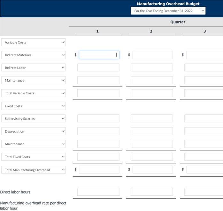This screenshot has width=223, height=211.
Task: Expand the variable Maintenance dropdown below Indirect Labor
Action: tap(34, 80)
